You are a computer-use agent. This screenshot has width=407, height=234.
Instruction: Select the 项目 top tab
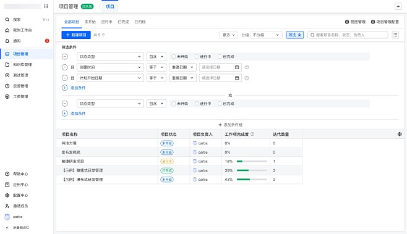click(x=110, y=6)
